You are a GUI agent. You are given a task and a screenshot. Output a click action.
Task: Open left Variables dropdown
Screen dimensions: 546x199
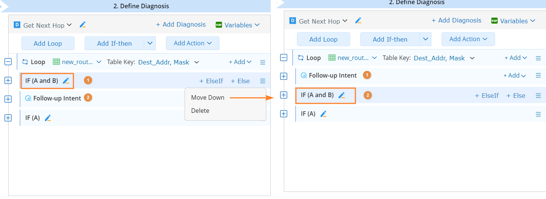tap(238, 25)
